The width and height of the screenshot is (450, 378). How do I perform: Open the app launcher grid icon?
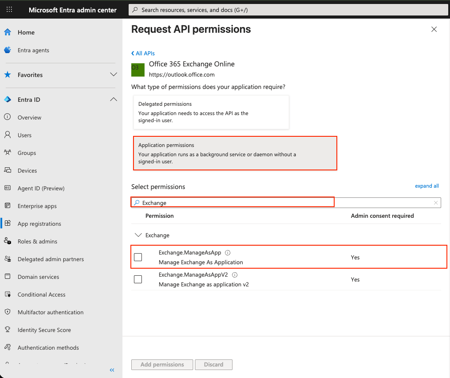click(x=9, y=9)
